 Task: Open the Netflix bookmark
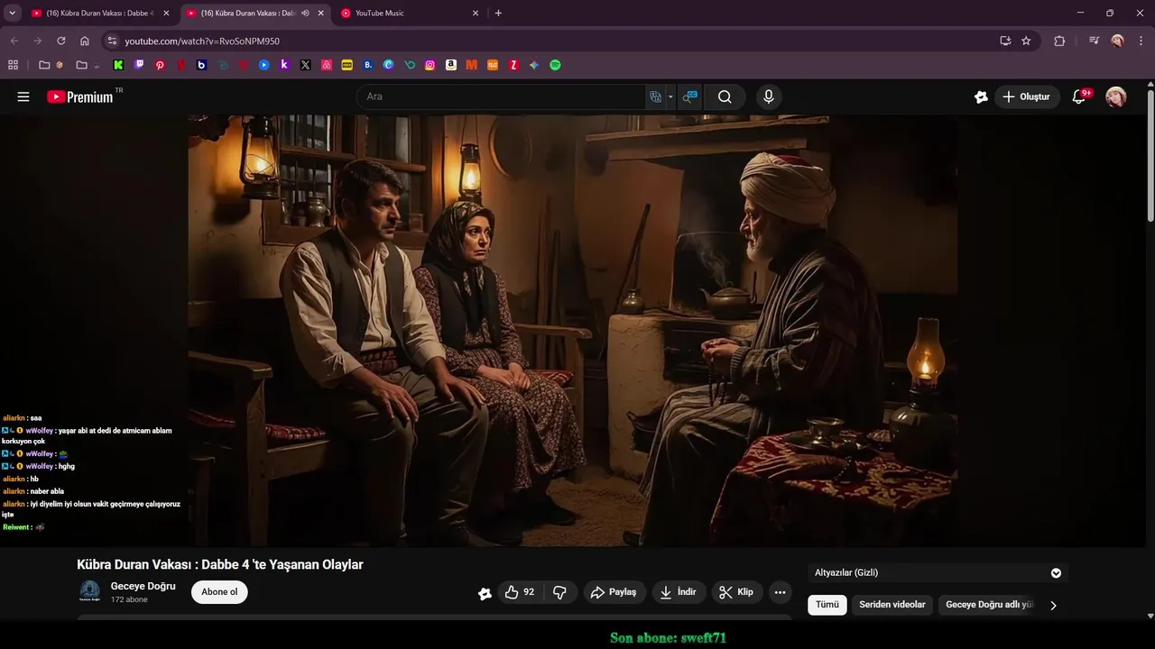click(180, 65)
